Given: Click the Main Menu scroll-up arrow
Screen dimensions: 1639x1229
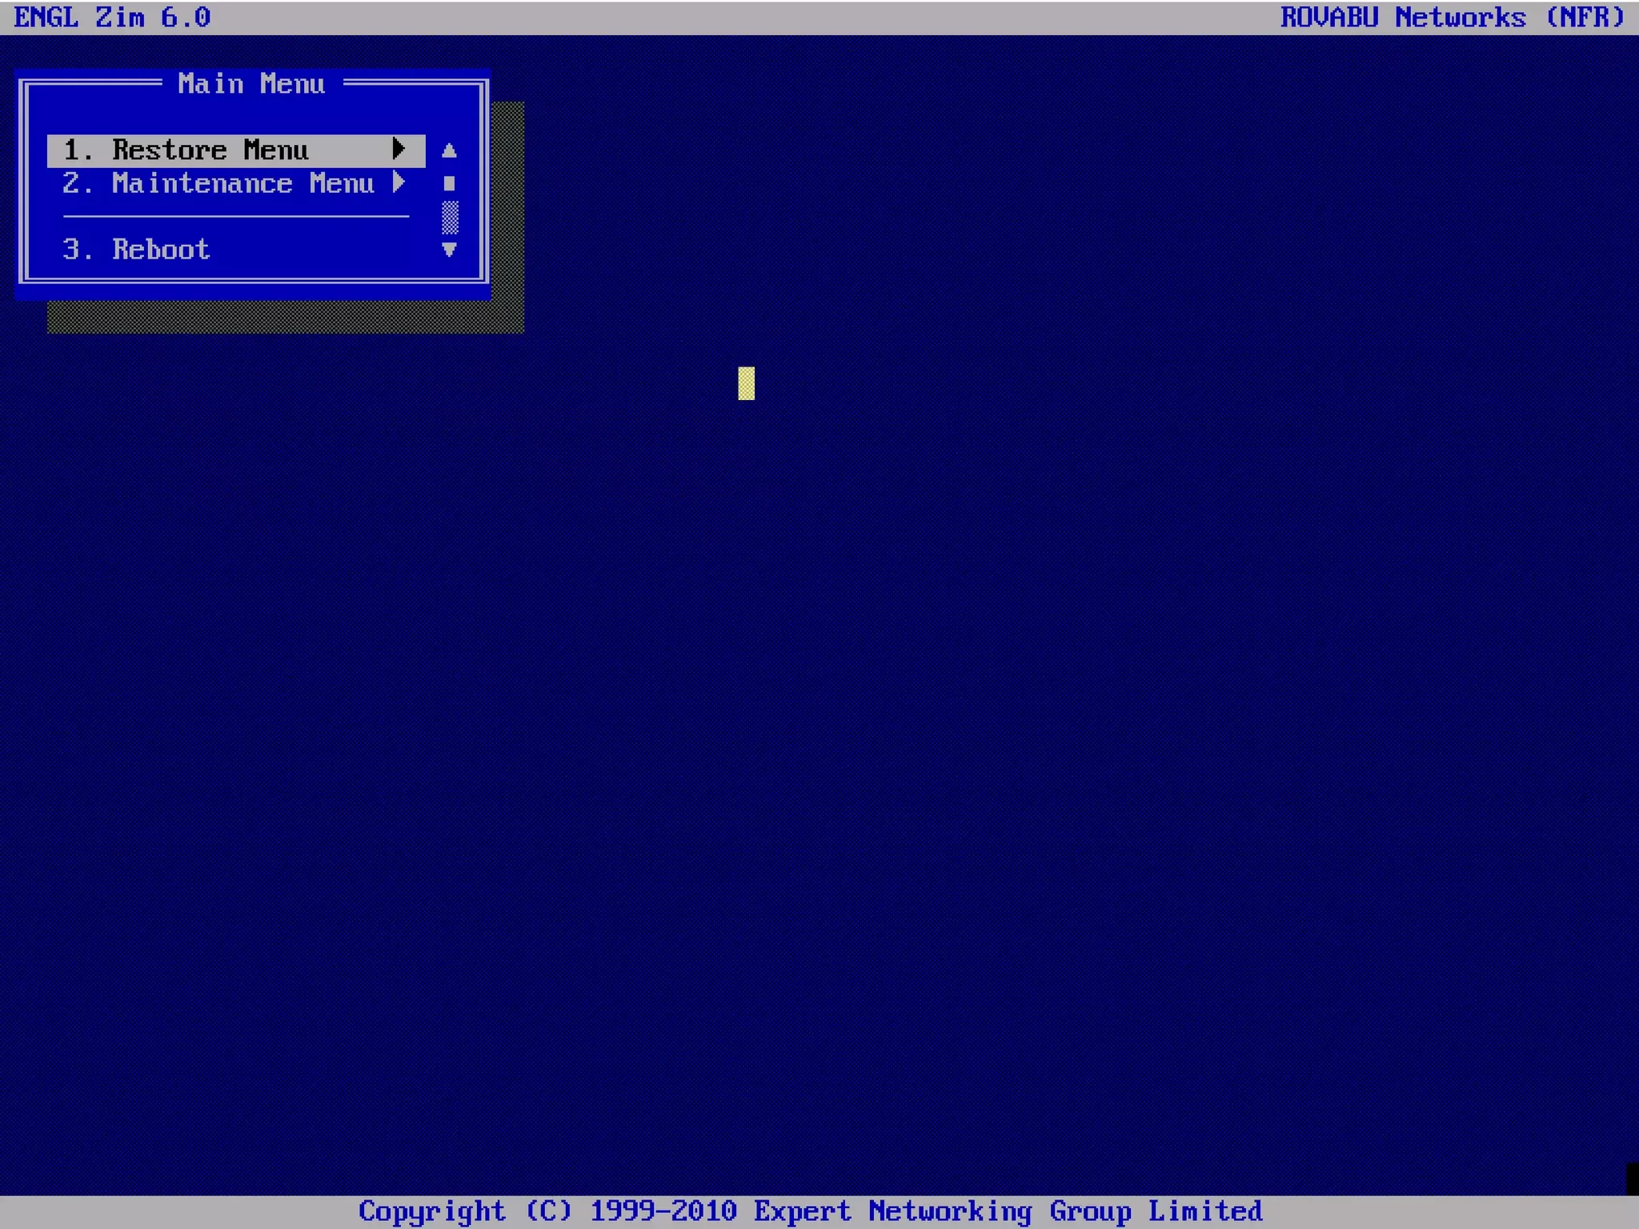Looking at the screenshot, I should pos(449,150).
